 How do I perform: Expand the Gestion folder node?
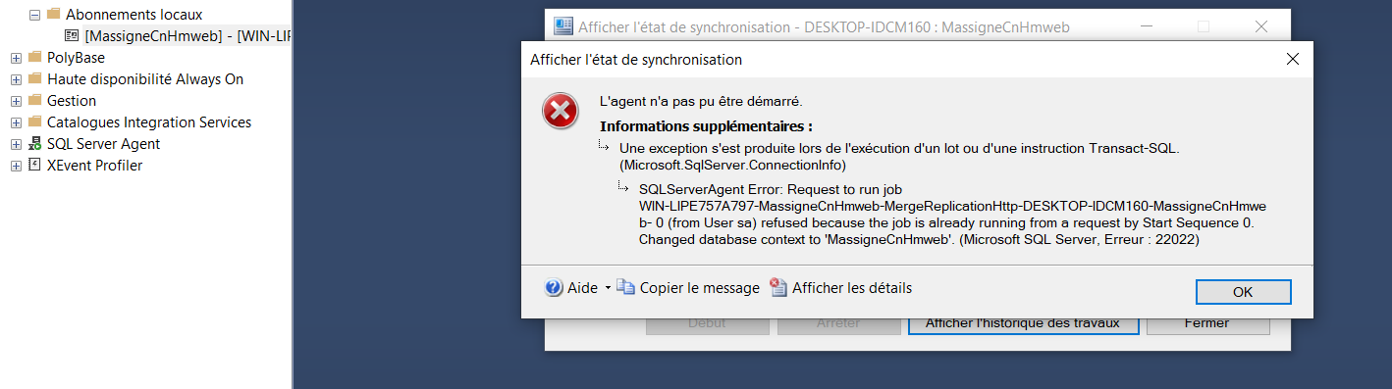[16, 101]
